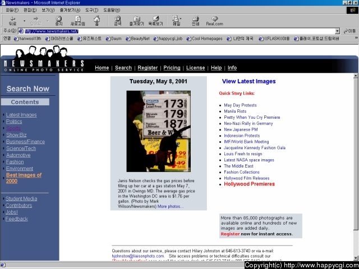
Task: Open the Cool Homepages links bar shortcut
Action: [204, 39]
